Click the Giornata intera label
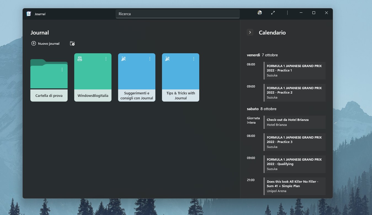The height and width of the screenshot is (215, 372). tap(253, 120)
